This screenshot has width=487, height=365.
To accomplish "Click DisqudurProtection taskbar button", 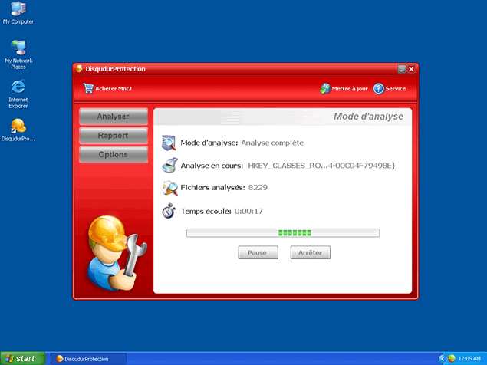I will 87,358.
